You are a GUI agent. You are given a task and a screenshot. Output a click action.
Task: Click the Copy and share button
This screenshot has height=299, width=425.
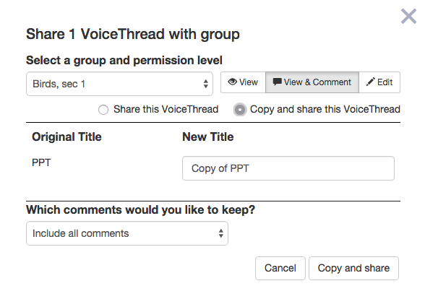pos(353,268)
